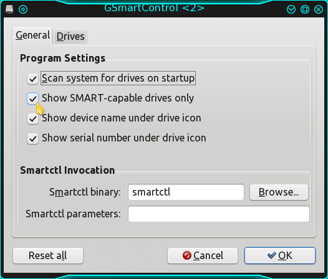The image size is (328, 279).
Task: Click the drive app icon in title bar
Action: (x=9, y=9)
